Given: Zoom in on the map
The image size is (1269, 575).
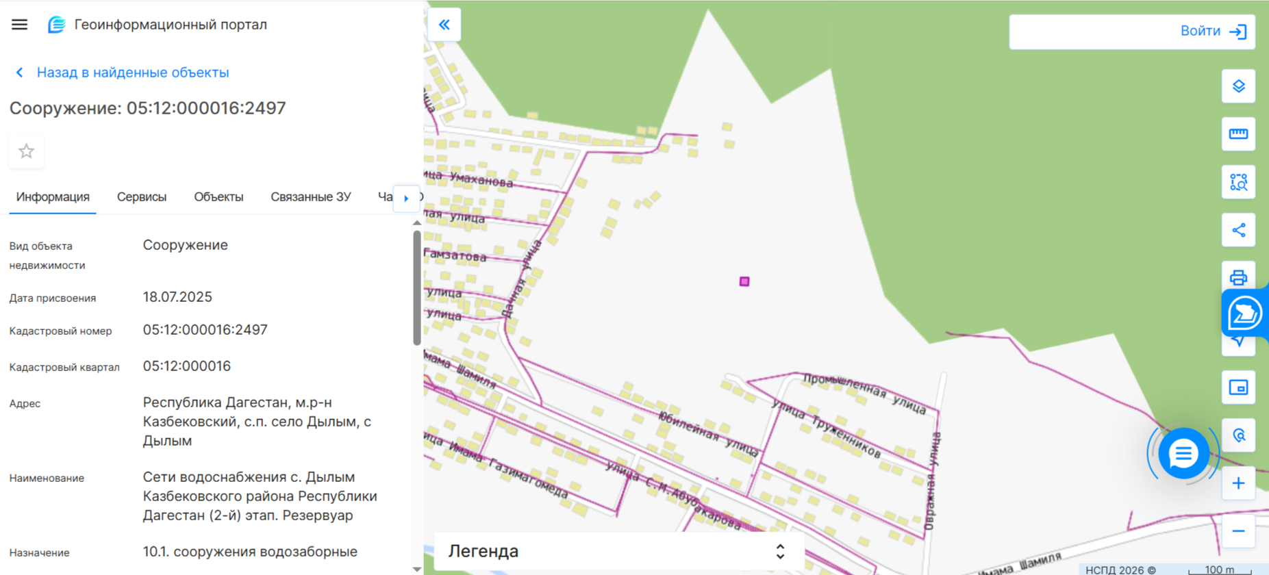Looking at the screenshot, I should 1238,483.
